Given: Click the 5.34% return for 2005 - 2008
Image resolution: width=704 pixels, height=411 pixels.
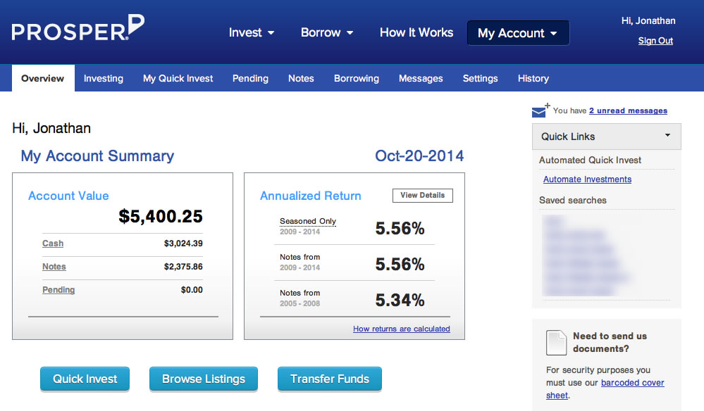Looking at the screenshot, I should pyautogui.click(x=400, y=300).
